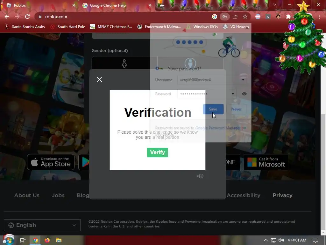The image size is (326, 245).
Task: Reload the roblox.com page
Action: pyautogui.click(x=27, y=17)
